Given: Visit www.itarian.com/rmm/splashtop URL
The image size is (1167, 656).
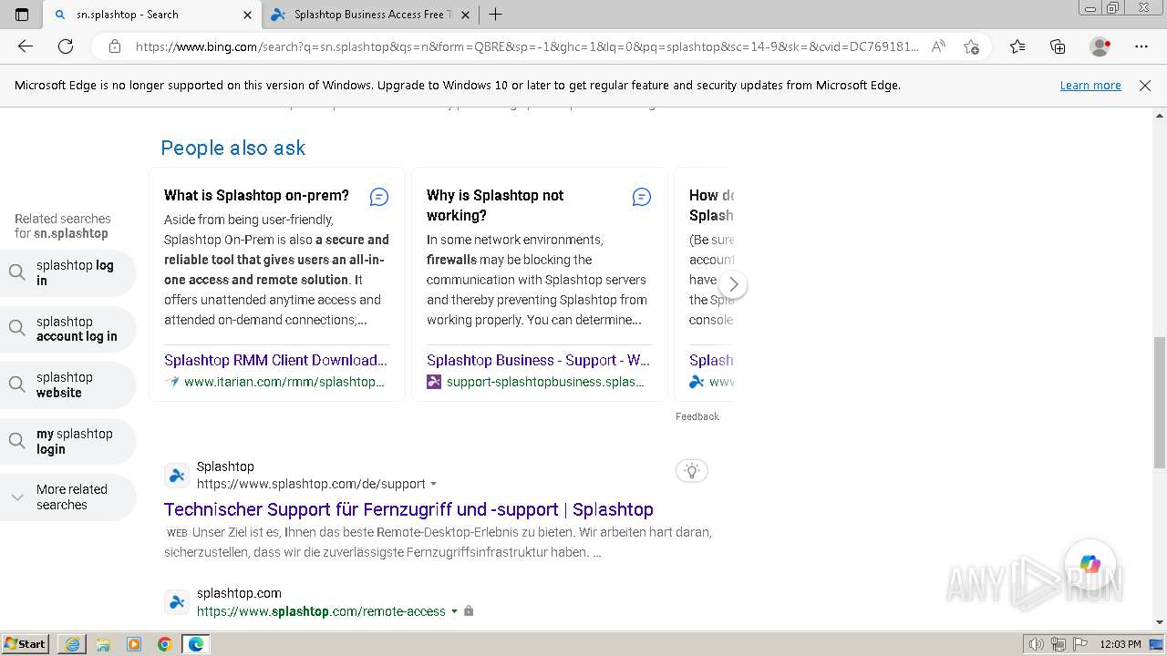Looking at the screenshot, I should tap(284, 382).
